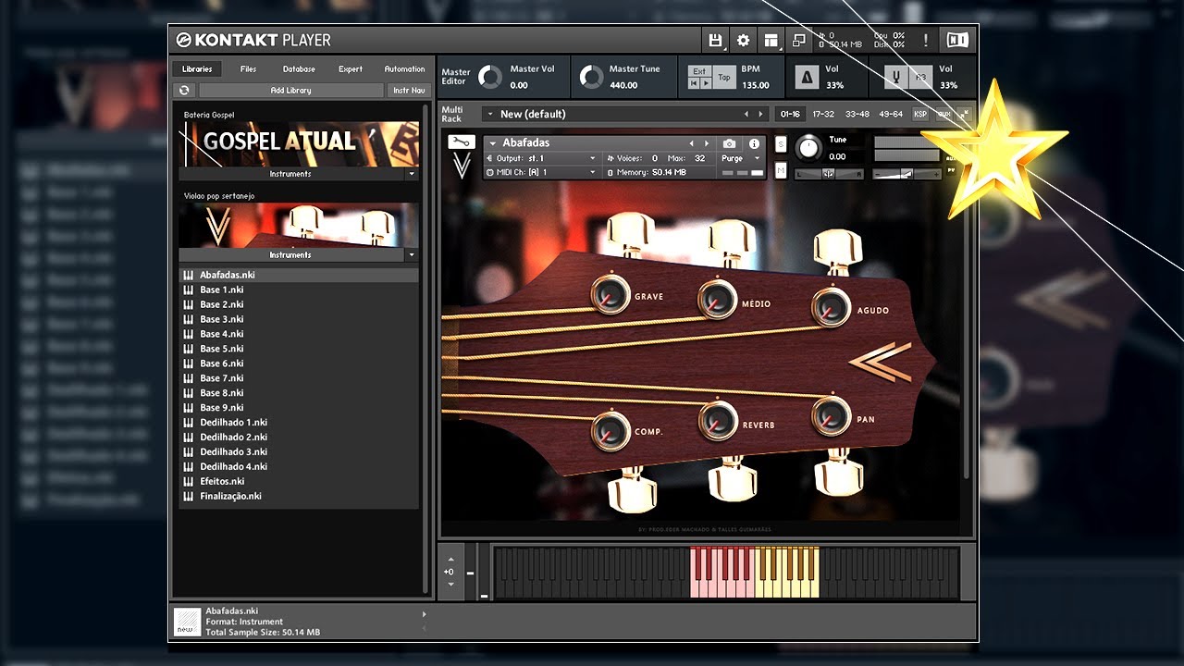Select Dedilhado 3.nki in library list
Viewport: 1184px width, 666px height.
coord(299,451)
